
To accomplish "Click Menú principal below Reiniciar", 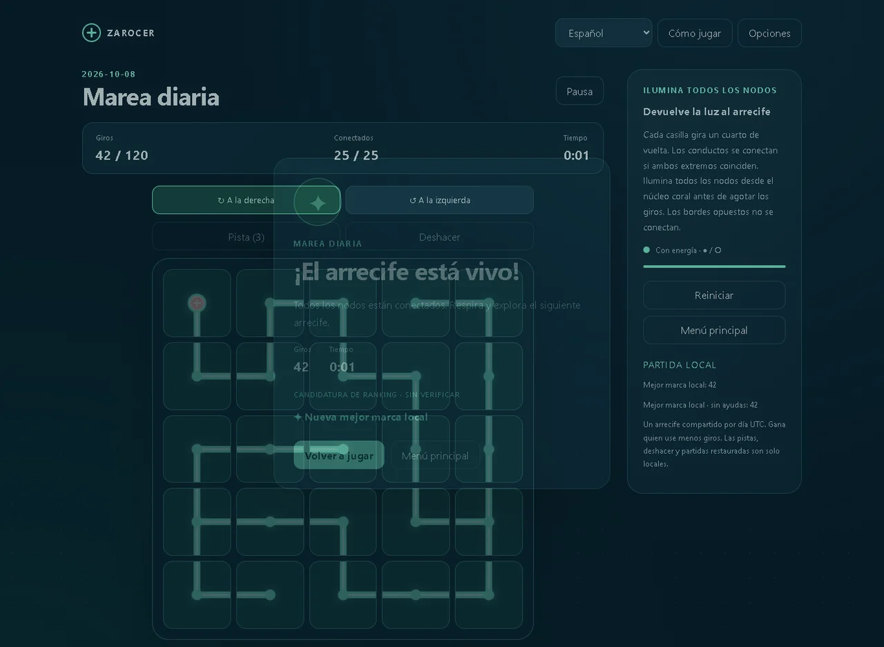I will point(714,330).
